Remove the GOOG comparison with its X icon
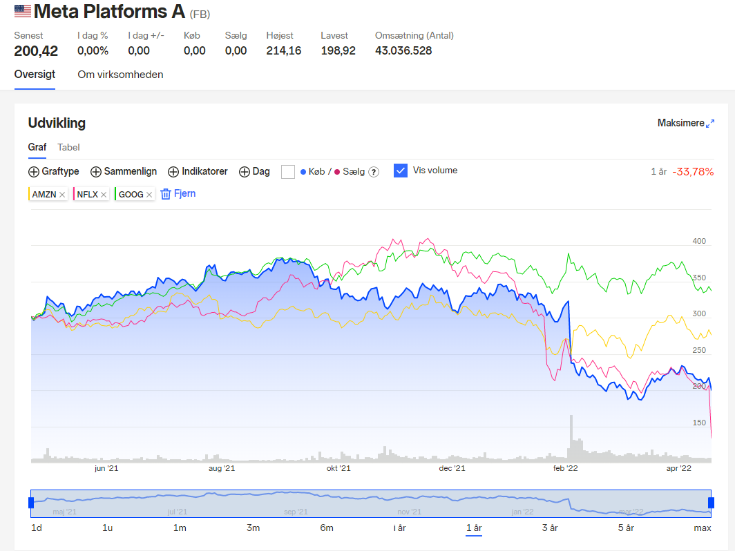The image size is (735, 551). (x=149, y=195)
